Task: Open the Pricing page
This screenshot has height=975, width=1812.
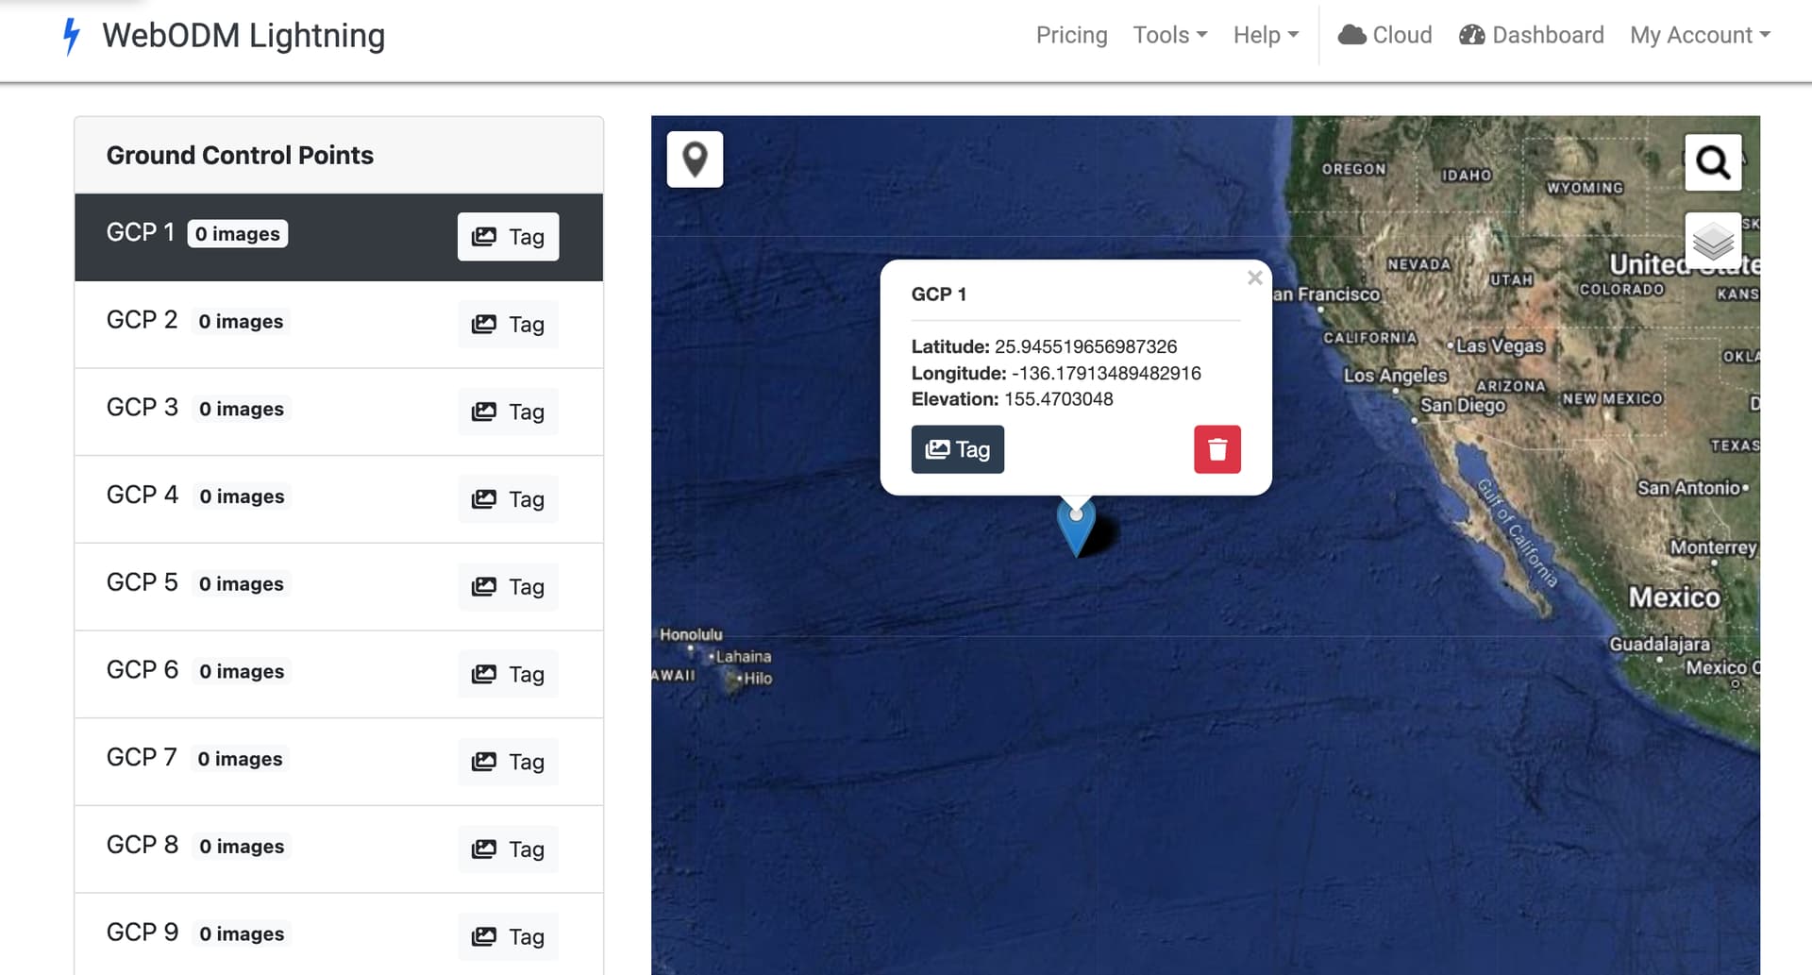Action: [1071, 35]
